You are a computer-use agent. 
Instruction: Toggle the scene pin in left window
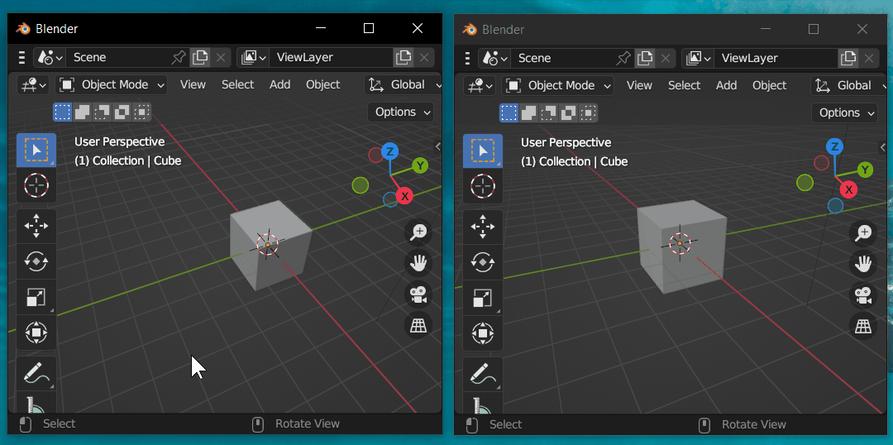179,57
